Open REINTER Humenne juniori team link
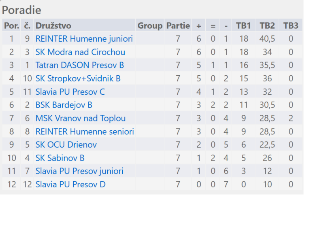This screenshot has width=311, height=233. coord(84,39)
